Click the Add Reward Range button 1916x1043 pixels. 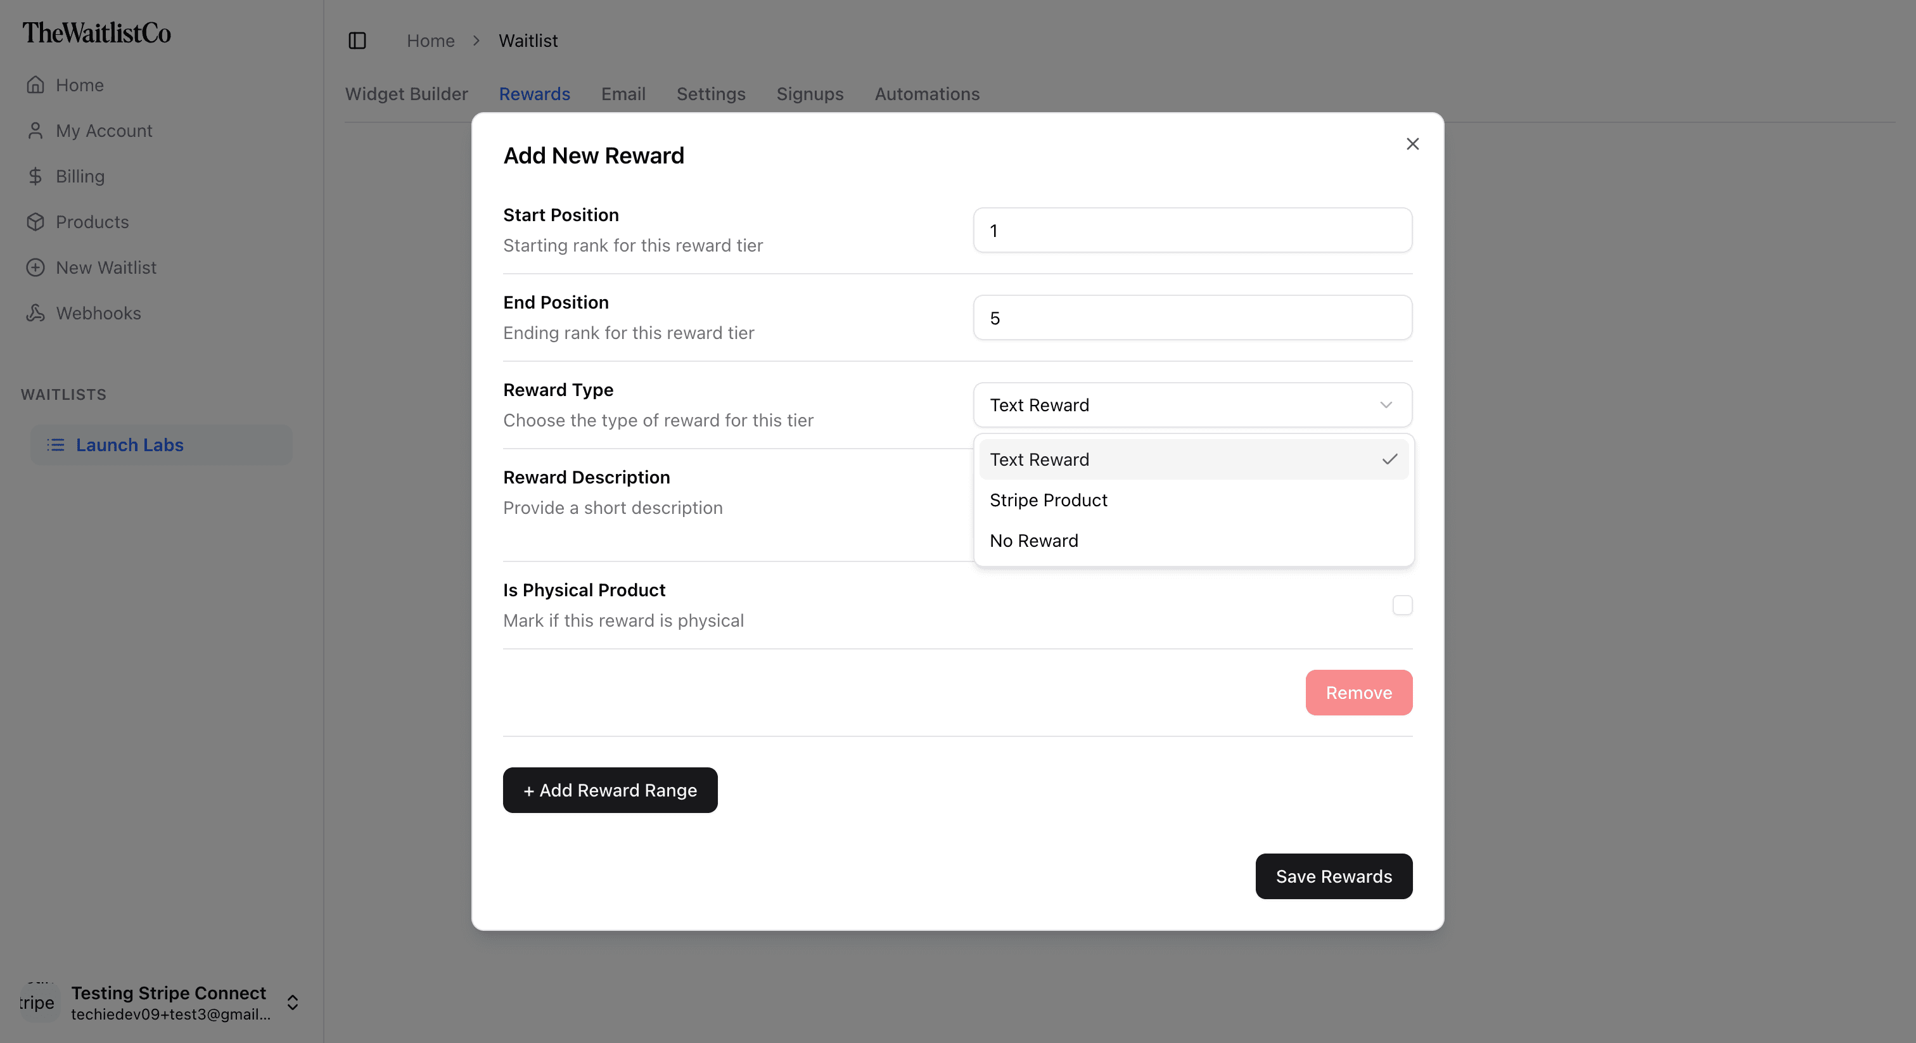click(610, 790)
